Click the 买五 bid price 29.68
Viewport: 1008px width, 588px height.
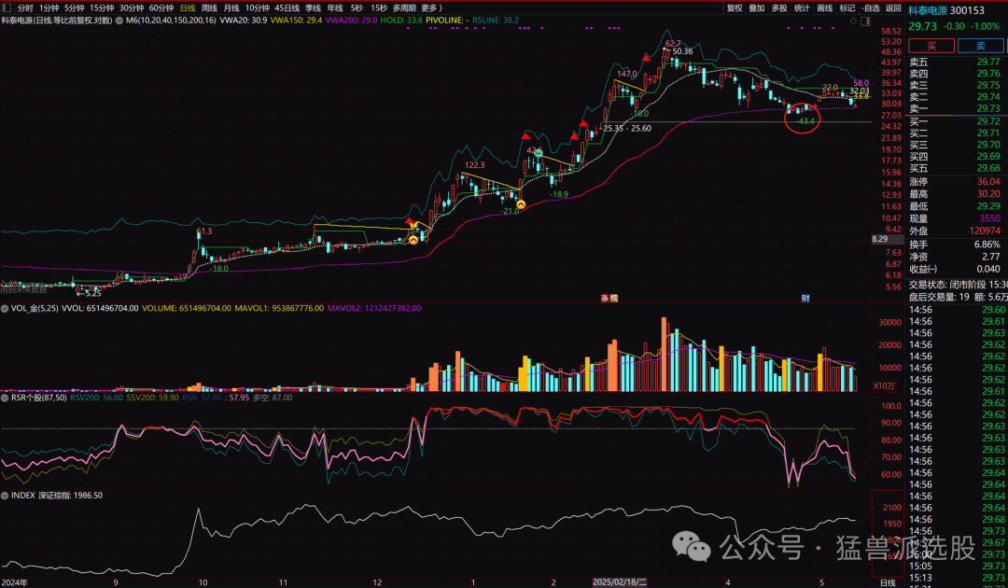[988, 168]
